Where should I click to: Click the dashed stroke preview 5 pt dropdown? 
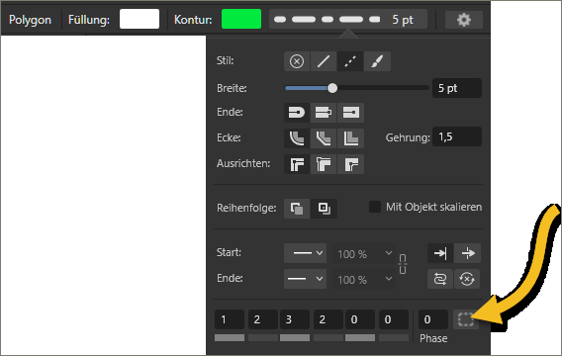click(x=348, y=20)
